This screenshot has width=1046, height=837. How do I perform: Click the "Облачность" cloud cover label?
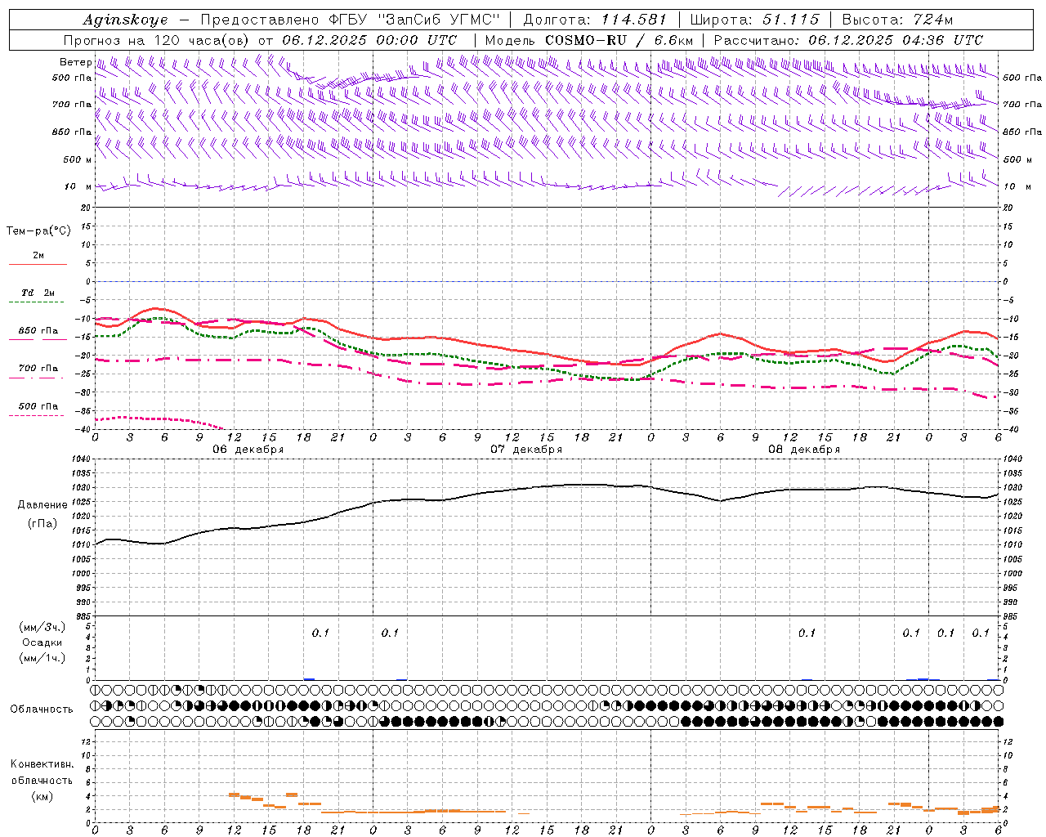click(x=42, y=709)
